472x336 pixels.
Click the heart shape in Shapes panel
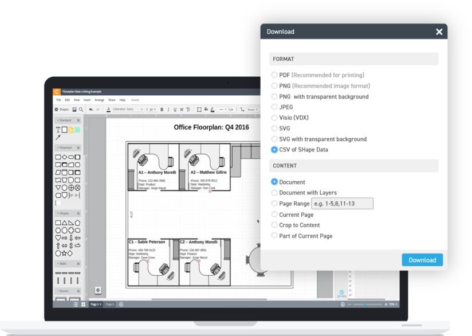click(x=58, y=237)
